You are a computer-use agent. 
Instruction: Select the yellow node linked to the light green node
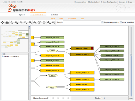click(82, 79)
